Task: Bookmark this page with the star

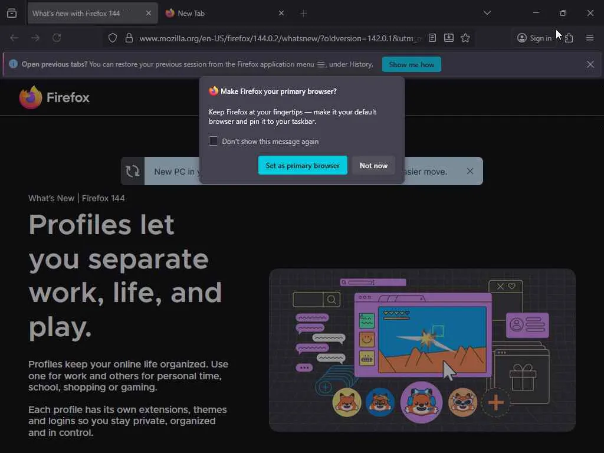Action: (465, 38)
